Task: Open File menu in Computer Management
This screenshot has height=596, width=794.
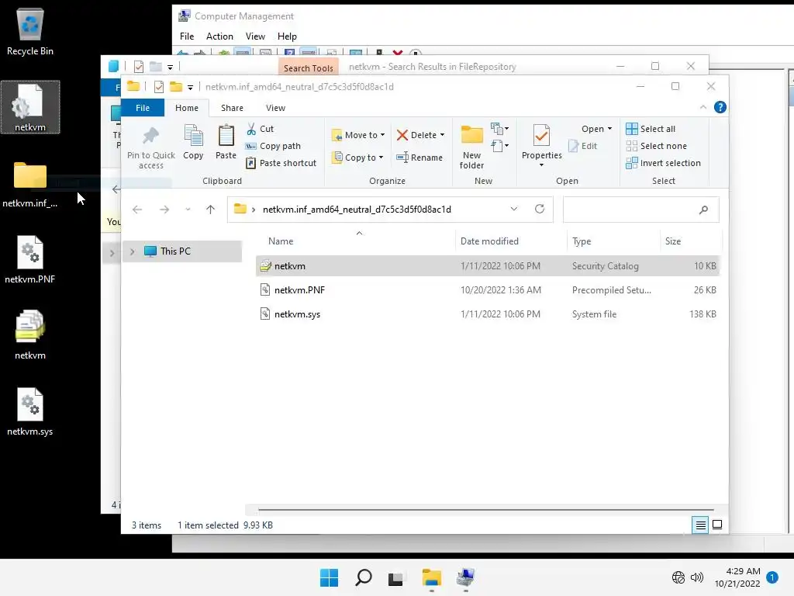Action: [x=187, y=36]
